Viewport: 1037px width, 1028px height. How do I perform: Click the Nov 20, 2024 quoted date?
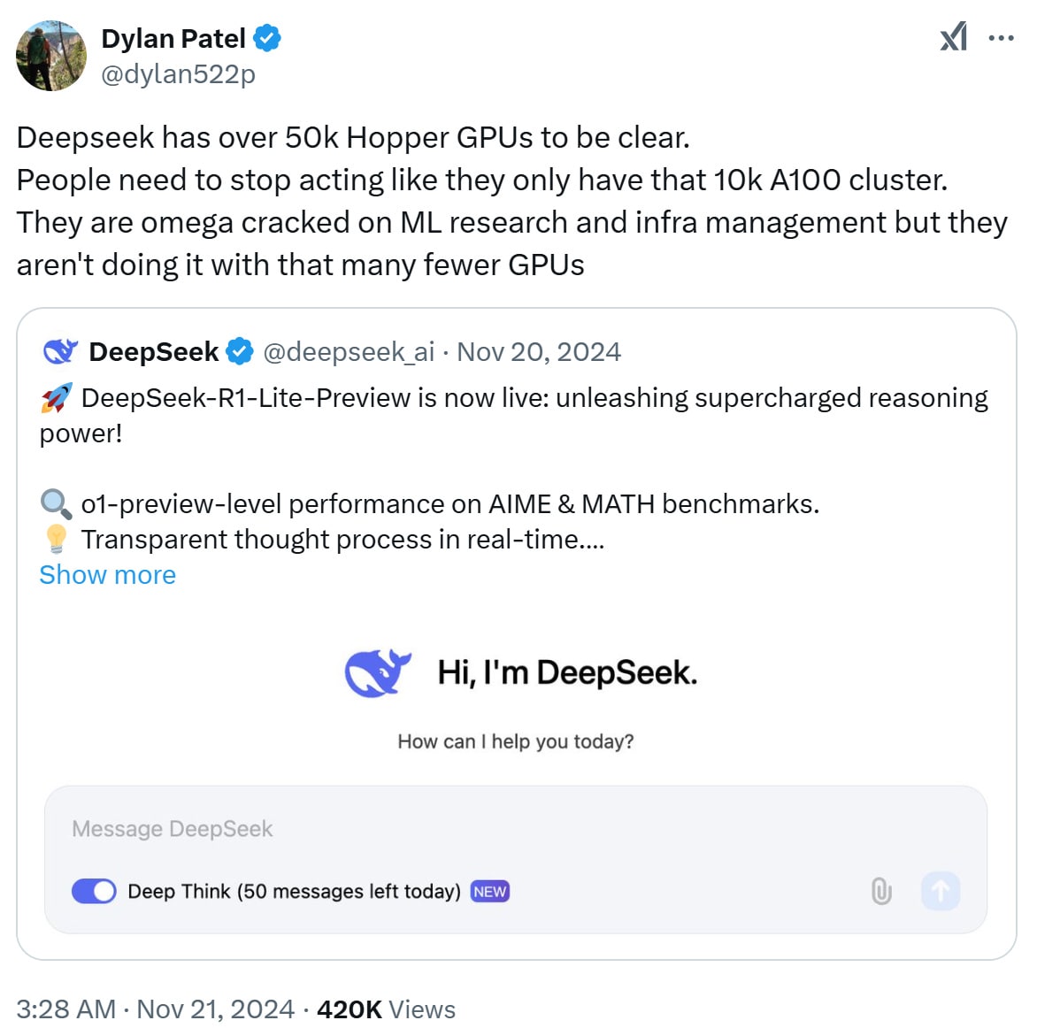point(539,352)
